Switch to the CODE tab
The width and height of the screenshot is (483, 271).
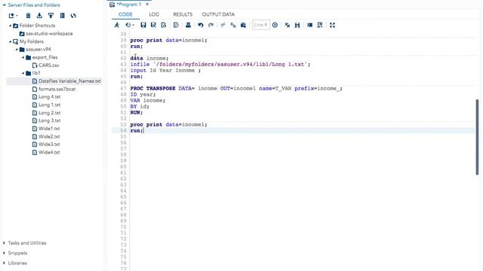[126, 14]
